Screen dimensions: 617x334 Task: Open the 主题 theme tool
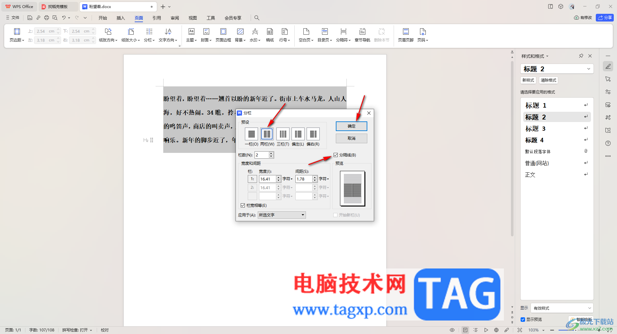coord(191,35)
